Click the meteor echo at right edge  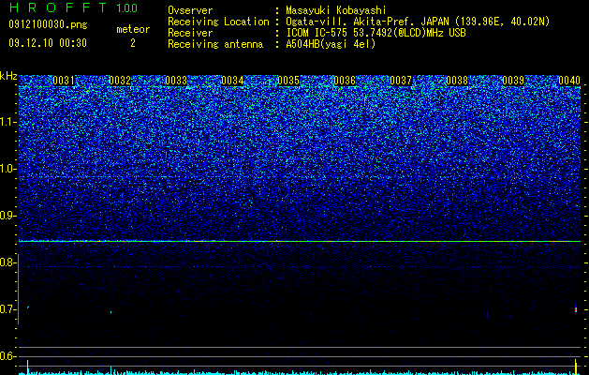coord(576,309)
